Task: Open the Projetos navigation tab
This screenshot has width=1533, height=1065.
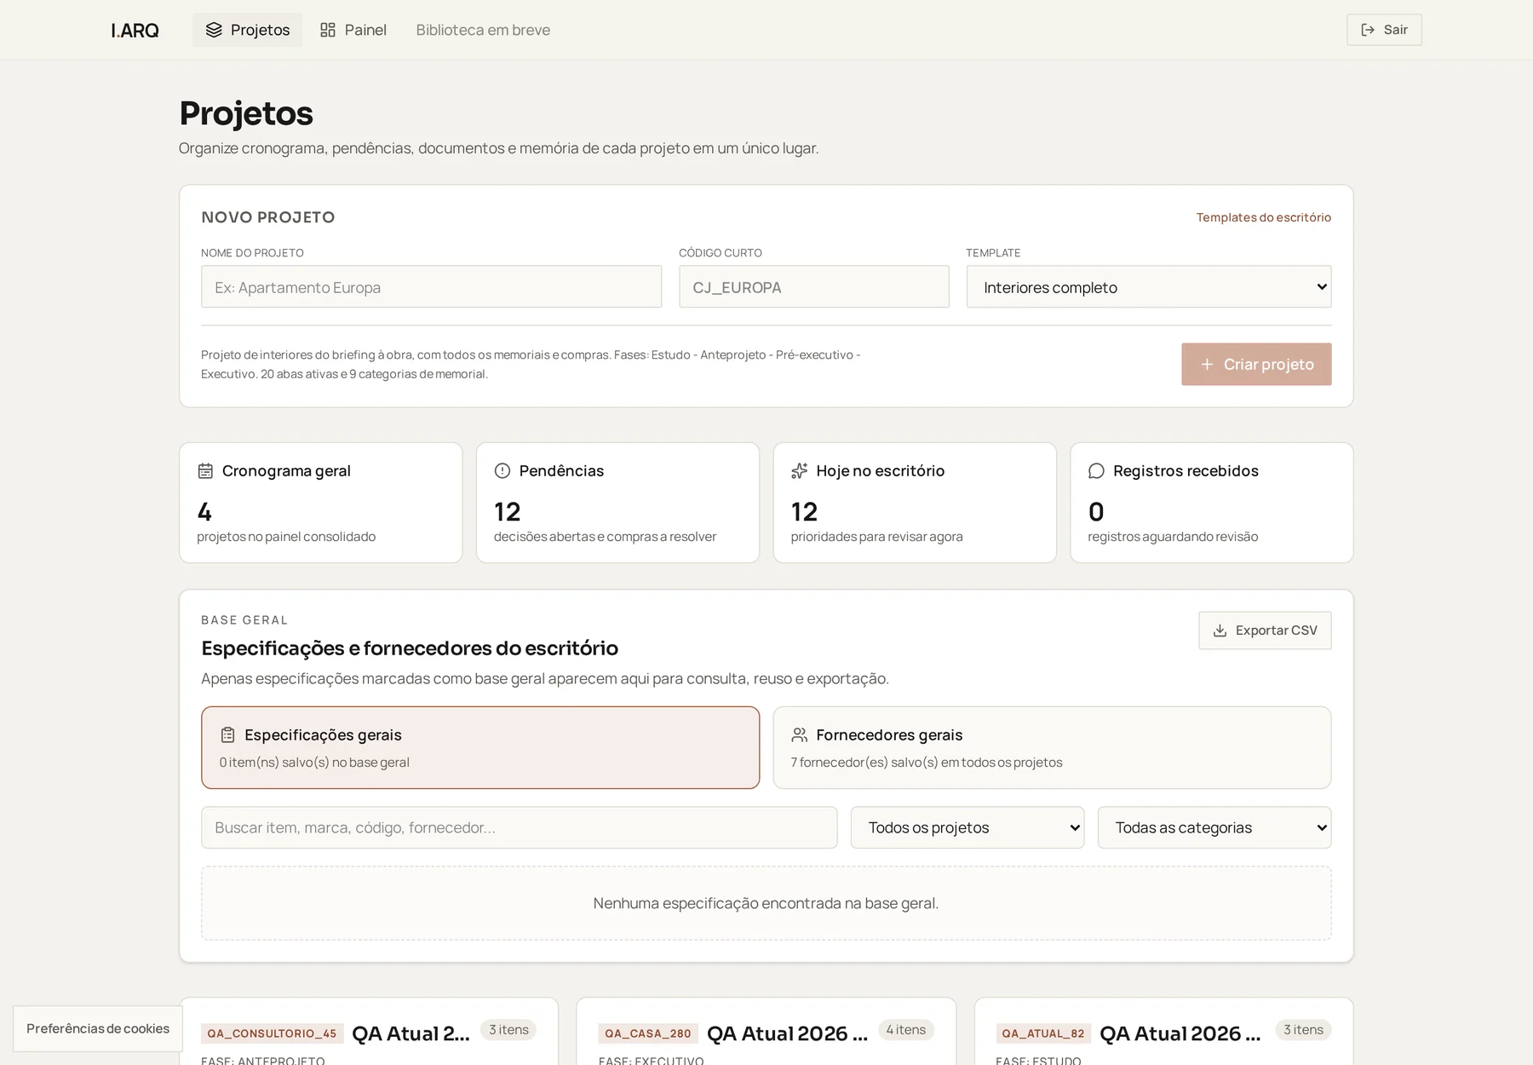Action: click(x=247, y=30)
